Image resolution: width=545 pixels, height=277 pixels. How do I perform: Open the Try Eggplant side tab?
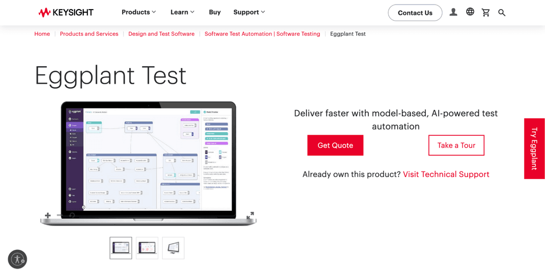coord(534,148)
